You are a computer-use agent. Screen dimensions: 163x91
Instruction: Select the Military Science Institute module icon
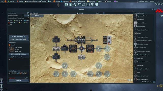(135, 51)
